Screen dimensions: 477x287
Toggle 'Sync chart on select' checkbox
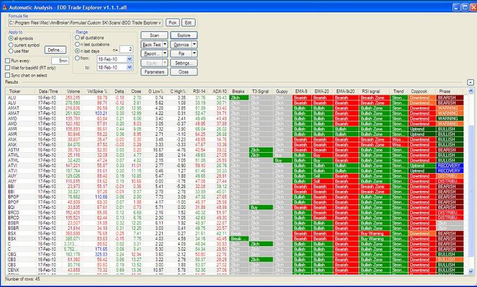(x=8, y=75)
